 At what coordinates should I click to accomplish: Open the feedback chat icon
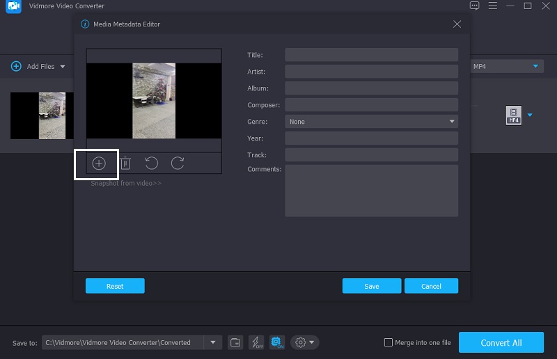click(475, 6)
